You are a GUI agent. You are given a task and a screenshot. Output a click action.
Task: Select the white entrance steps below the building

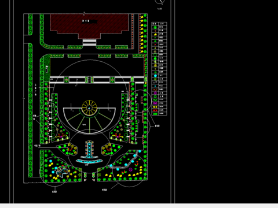click(89, 43)
